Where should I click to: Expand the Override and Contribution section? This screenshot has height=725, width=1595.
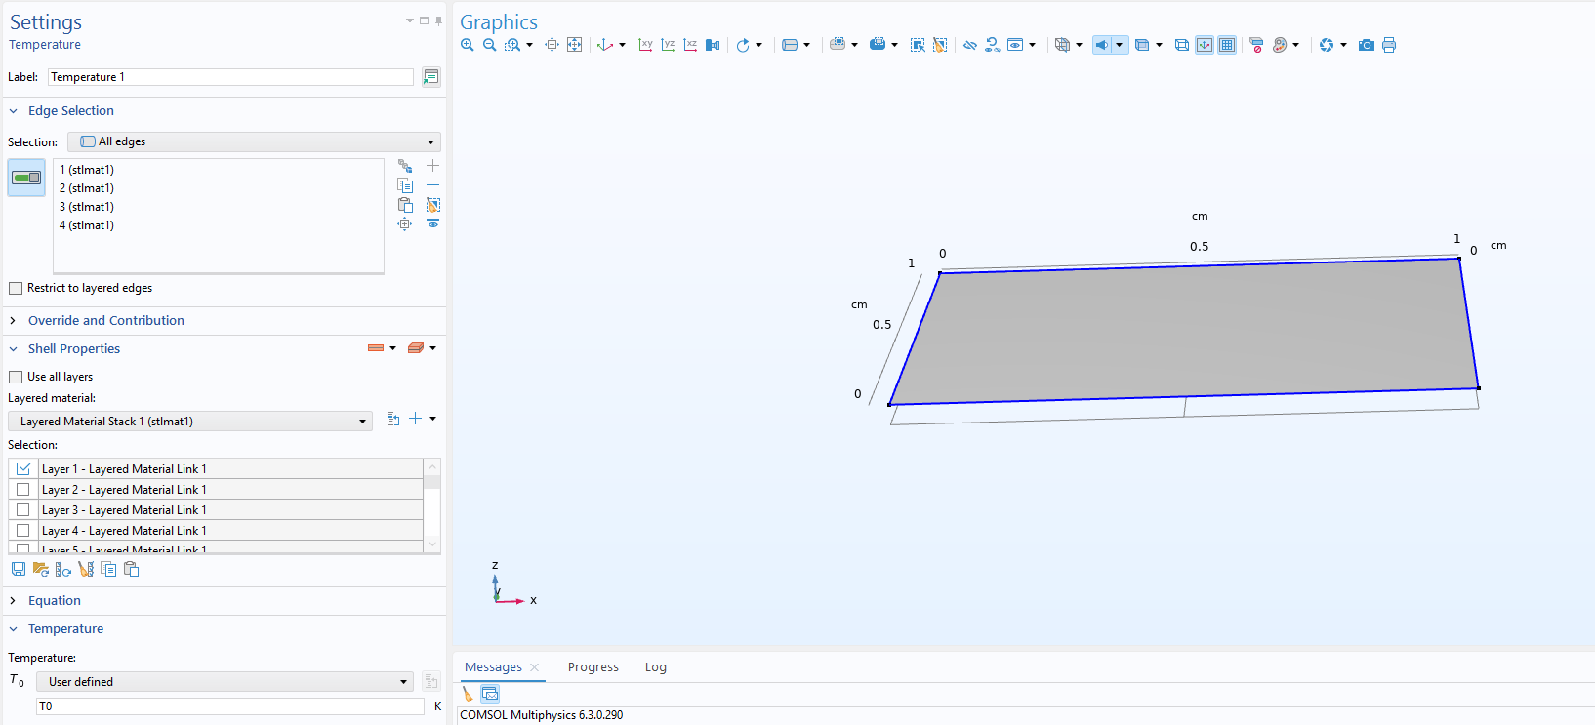click(105, 320)
